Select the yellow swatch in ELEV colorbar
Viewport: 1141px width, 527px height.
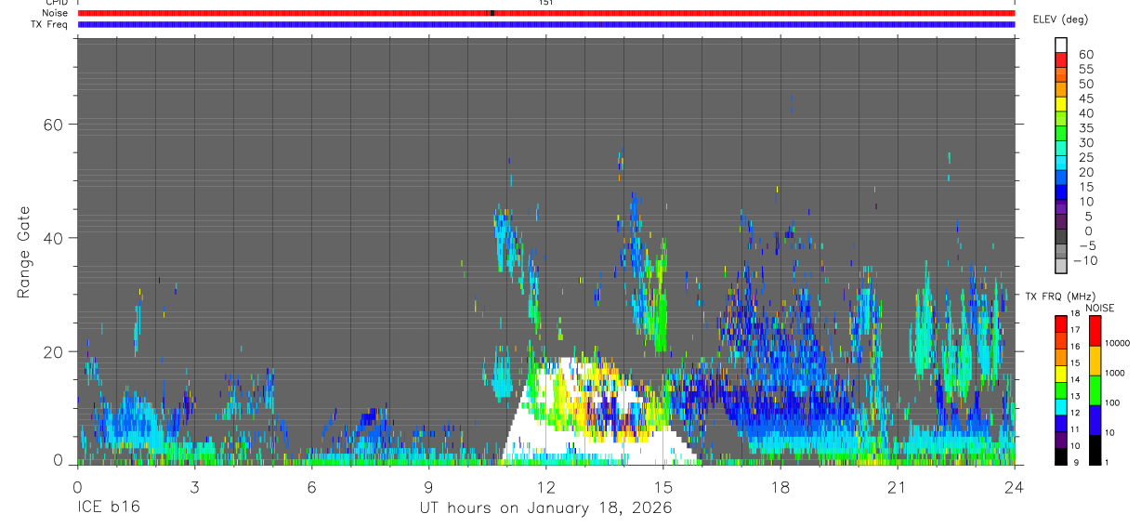coord(1061,104)
